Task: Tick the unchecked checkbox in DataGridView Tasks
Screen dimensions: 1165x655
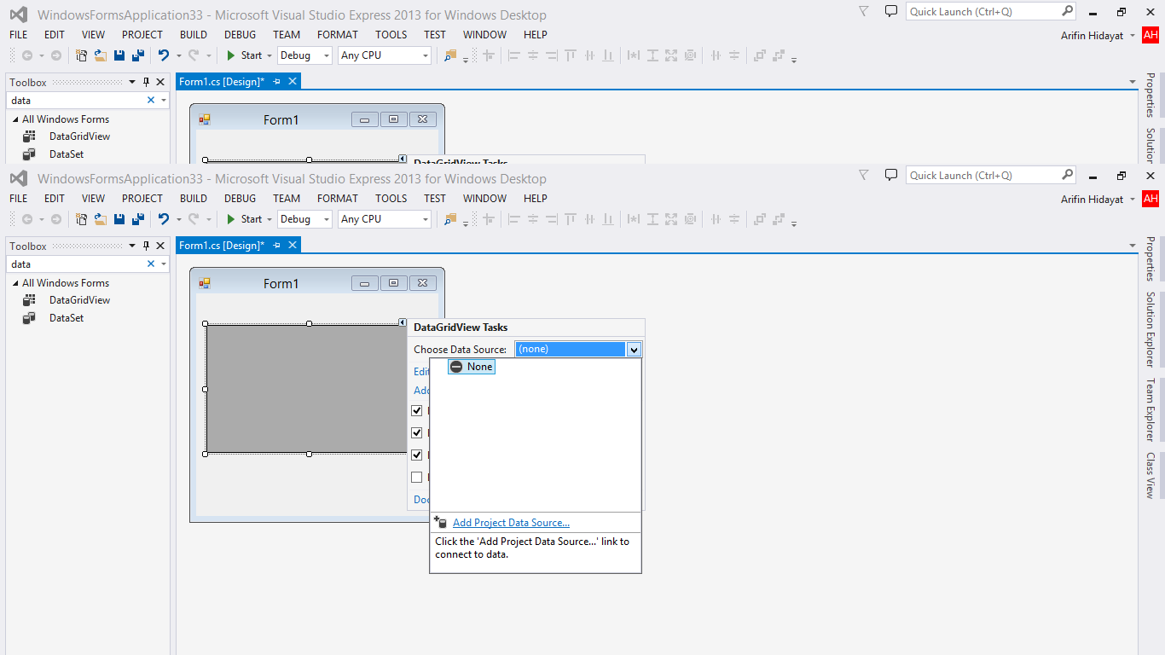Action: (x=417, y=478)
